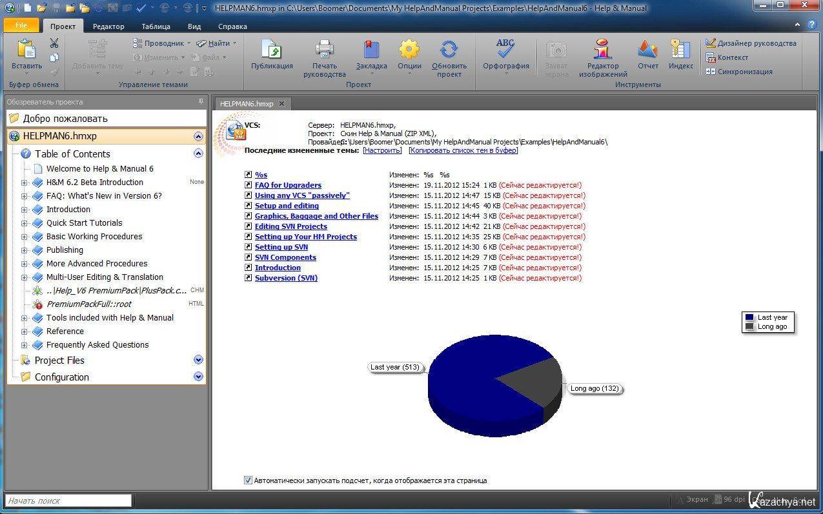The image size is (823, 514).
Task: Run the Орфография spell check
Action: pyautogui.click(x=505, y=50)
